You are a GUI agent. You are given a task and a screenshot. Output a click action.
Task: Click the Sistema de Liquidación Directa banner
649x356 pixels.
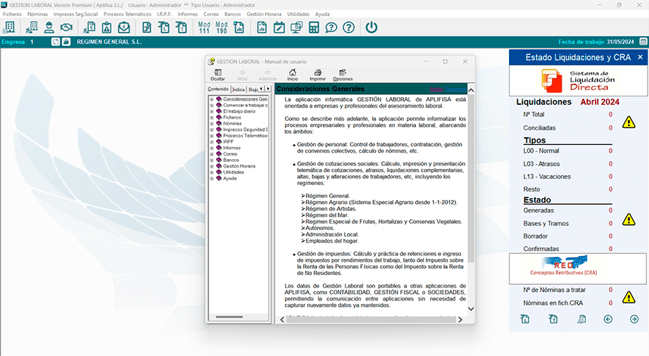click(578, 81)
